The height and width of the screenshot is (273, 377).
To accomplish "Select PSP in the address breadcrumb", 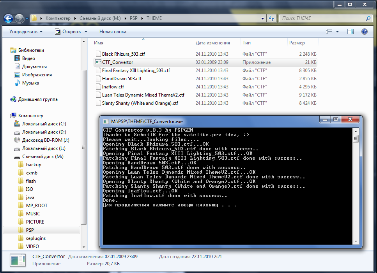I will [134, 18].
